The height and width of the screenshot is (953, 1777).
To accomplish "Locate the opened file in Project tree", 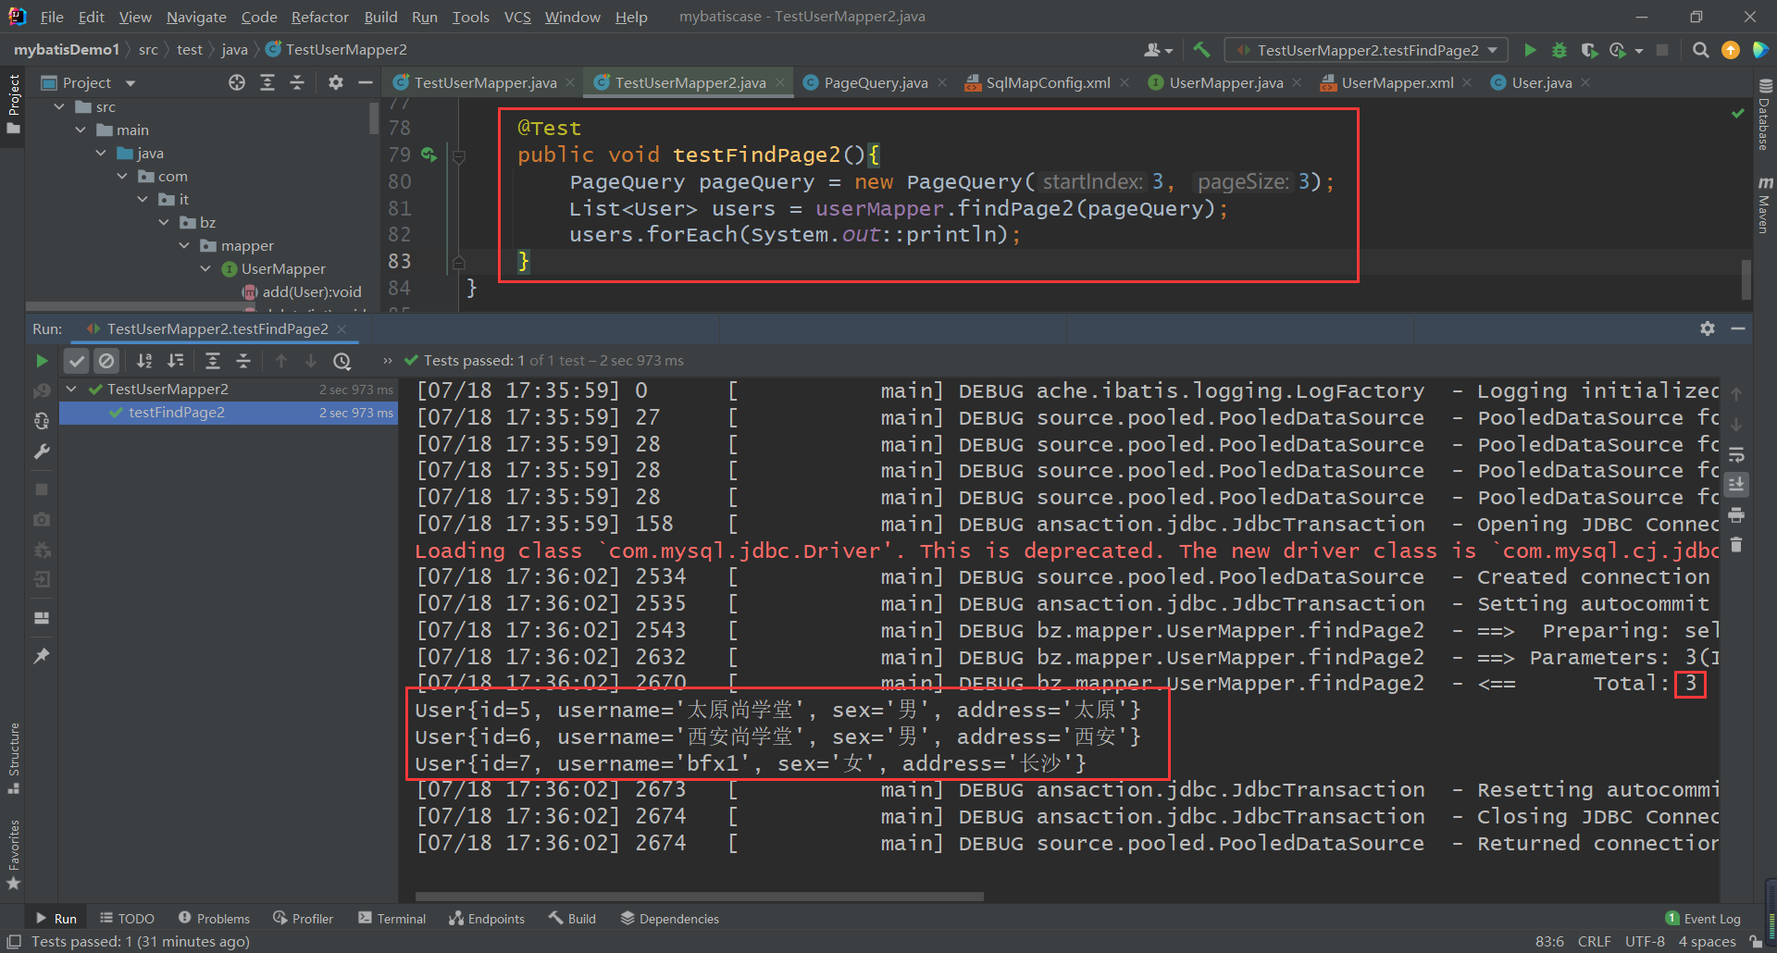I will coord(237,82).
